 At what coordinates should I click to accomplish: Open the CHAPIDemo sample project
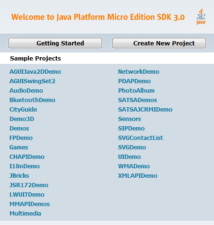click(27, 157)
